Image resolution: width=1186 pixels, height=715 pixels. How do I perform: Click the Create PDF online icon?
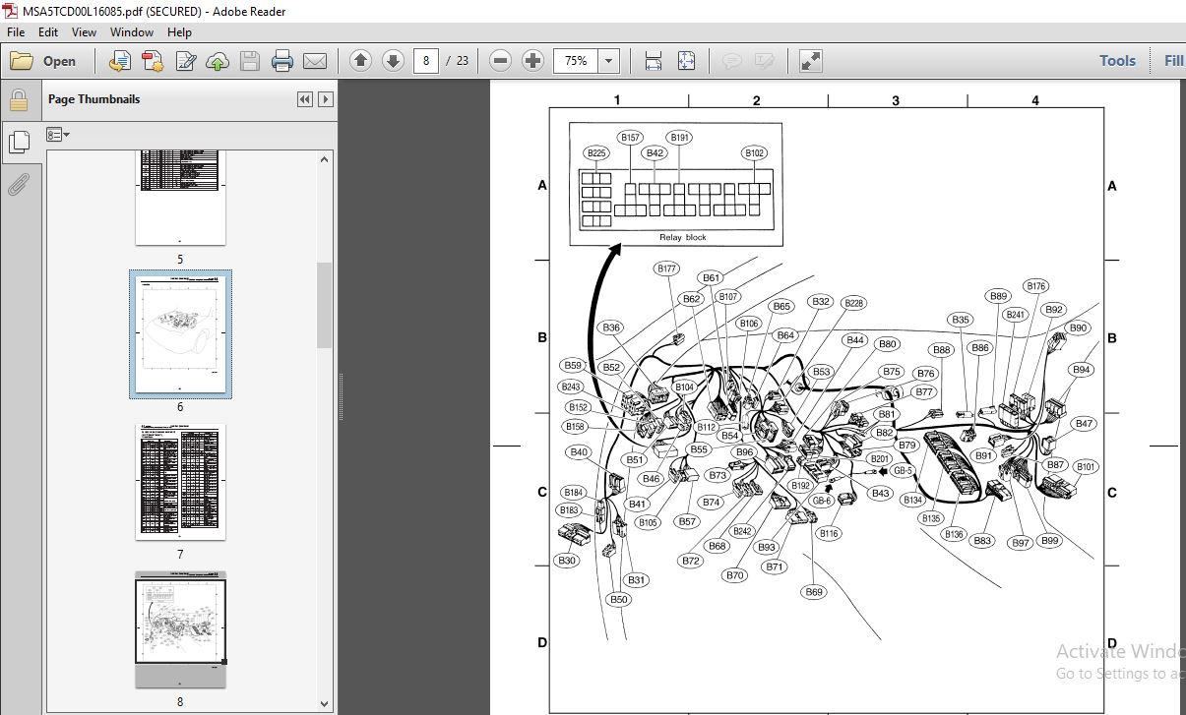click(x=153, y=61)
